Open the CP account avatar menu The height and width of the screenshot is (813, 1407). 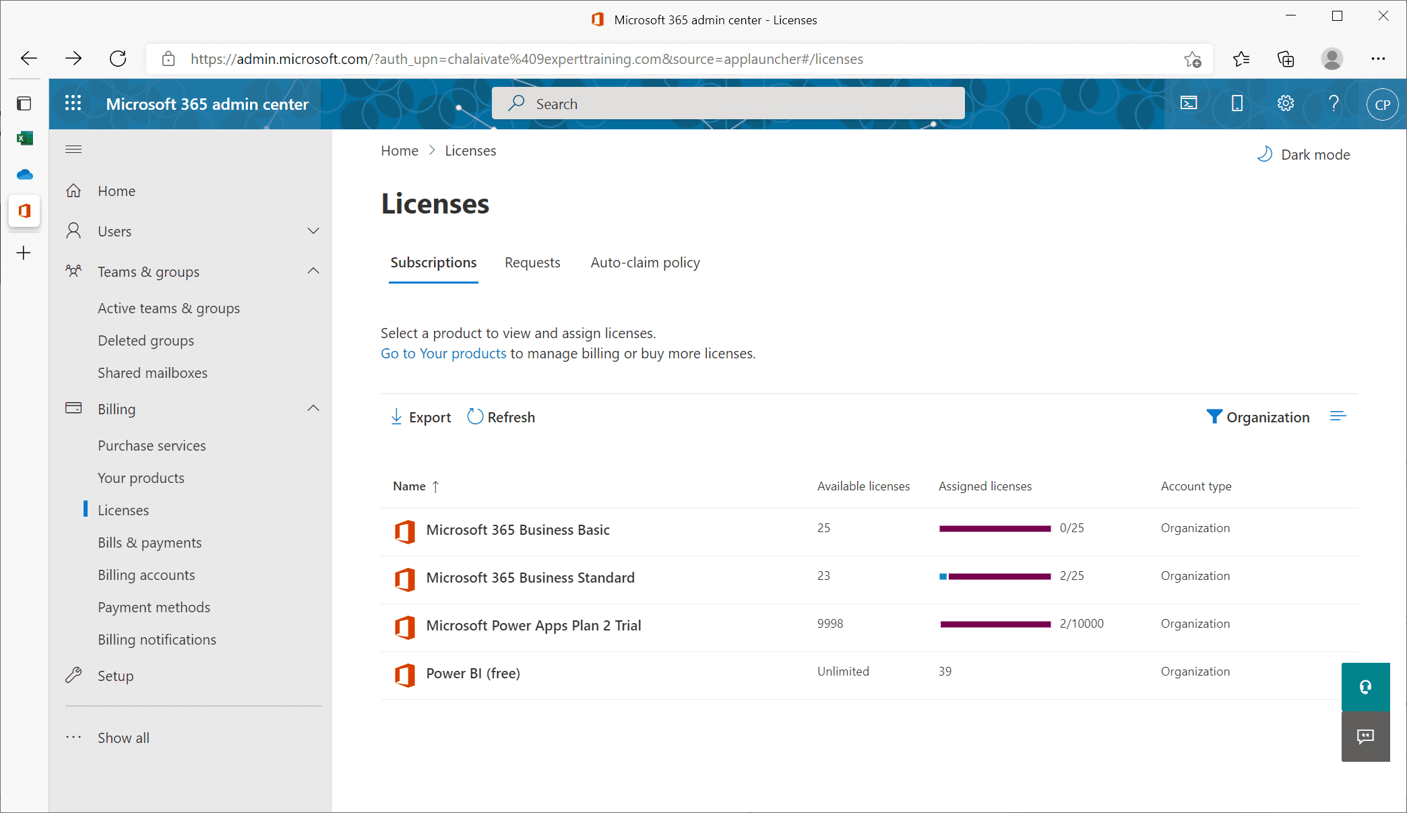1382,104
